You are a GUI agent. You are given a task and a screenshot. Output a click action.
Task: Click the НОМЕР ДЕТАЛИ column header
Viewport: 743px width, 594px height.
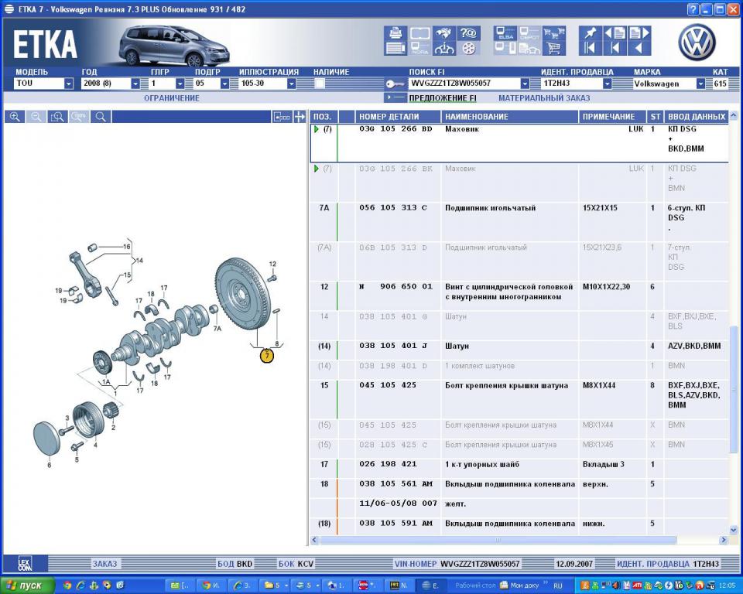coord(398,117)
